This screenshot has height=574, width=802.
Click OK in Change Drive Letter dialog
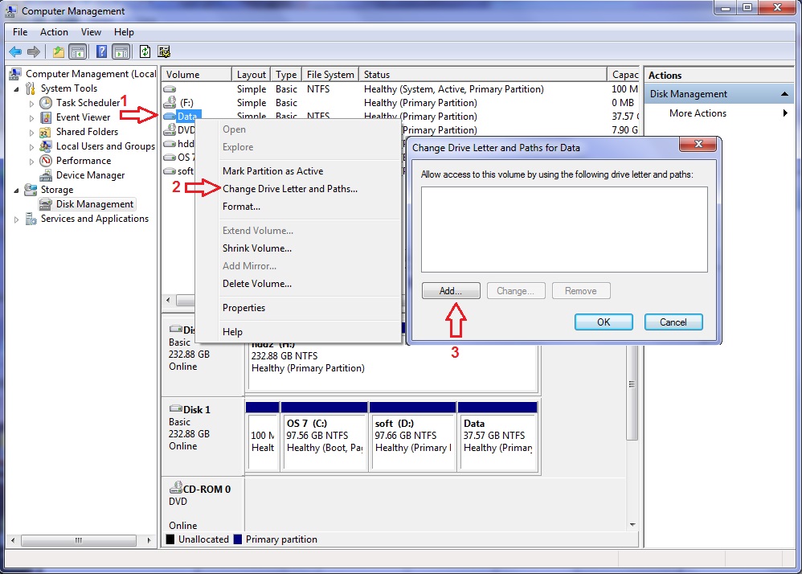click(604, 322)
